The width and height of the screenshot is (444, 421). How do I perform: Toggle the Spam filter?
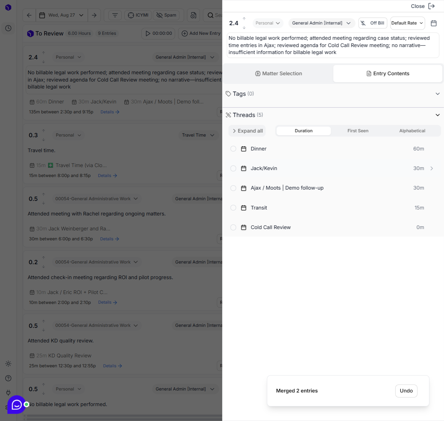tap(166, 15)
